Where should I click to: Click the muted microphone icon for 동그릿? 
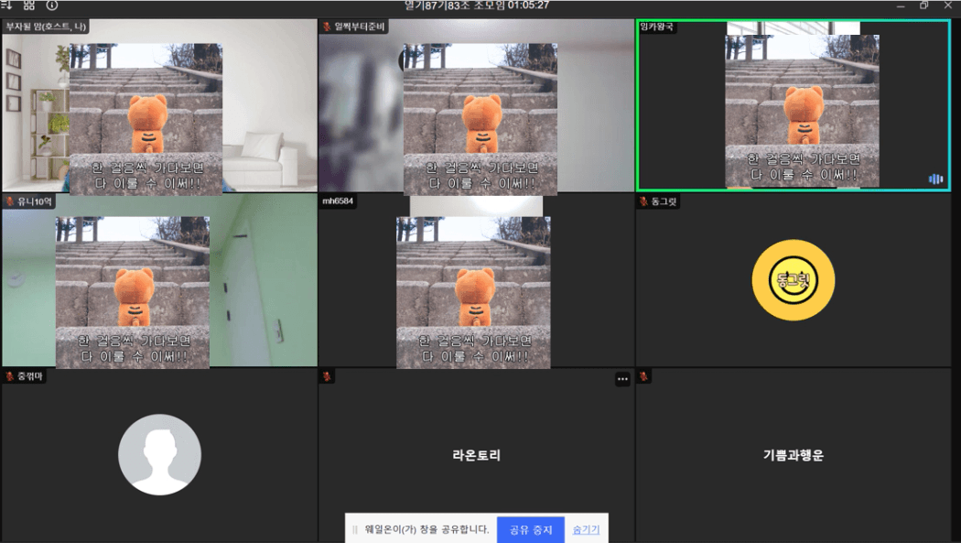(x=643, y=201)
